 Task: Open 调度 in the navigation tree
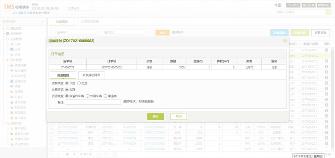17,86
